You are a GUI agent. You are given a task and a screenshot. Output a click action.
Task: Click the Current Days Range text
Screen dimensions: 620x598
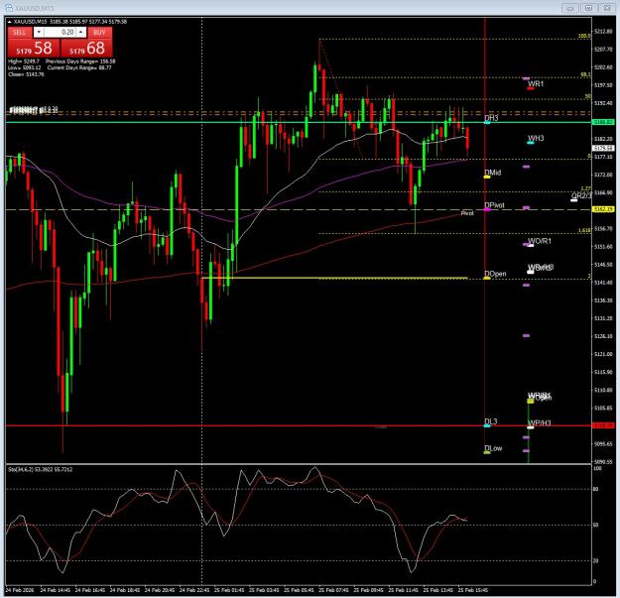(x=79, y=67)
